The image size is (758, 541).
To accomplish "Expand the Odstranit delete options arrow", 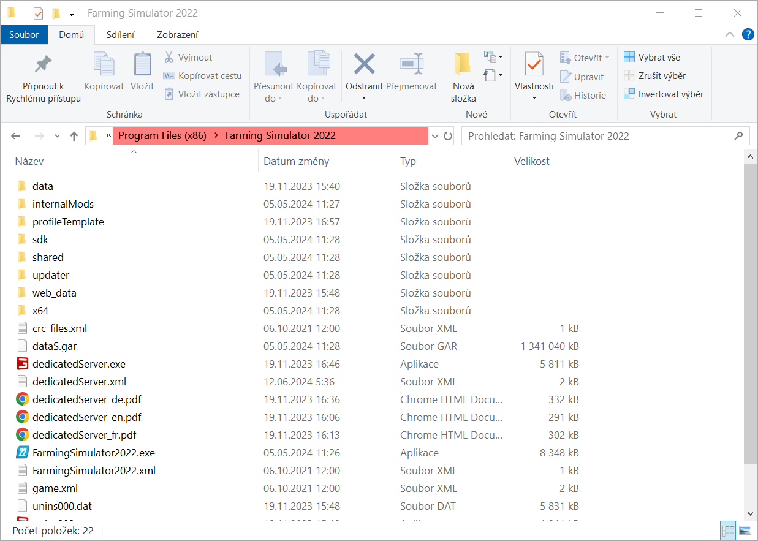I will pyautogui.click(x=364, y=98).
